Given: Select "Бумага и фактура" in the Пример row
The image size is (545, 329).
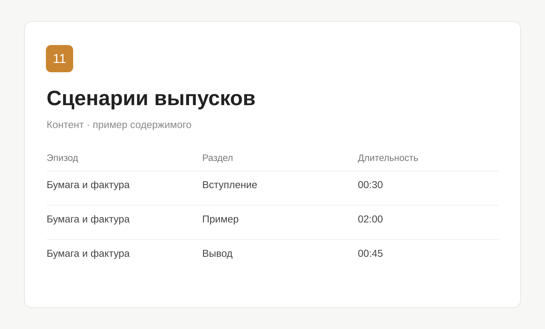Looking at the screenshot, I should point(88,219).
